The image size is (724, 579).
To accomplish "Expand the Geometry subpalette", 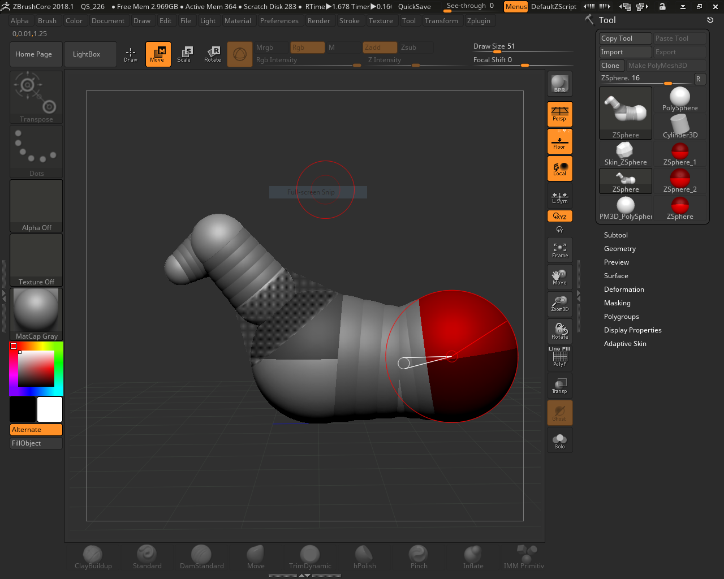I will (619, 248).
